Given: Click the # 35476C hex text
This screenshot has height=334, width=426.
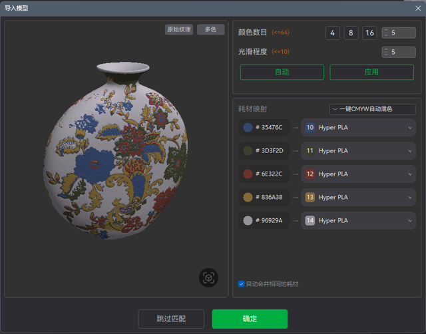Looking at the screenshot, I should [x=269, y=127].
